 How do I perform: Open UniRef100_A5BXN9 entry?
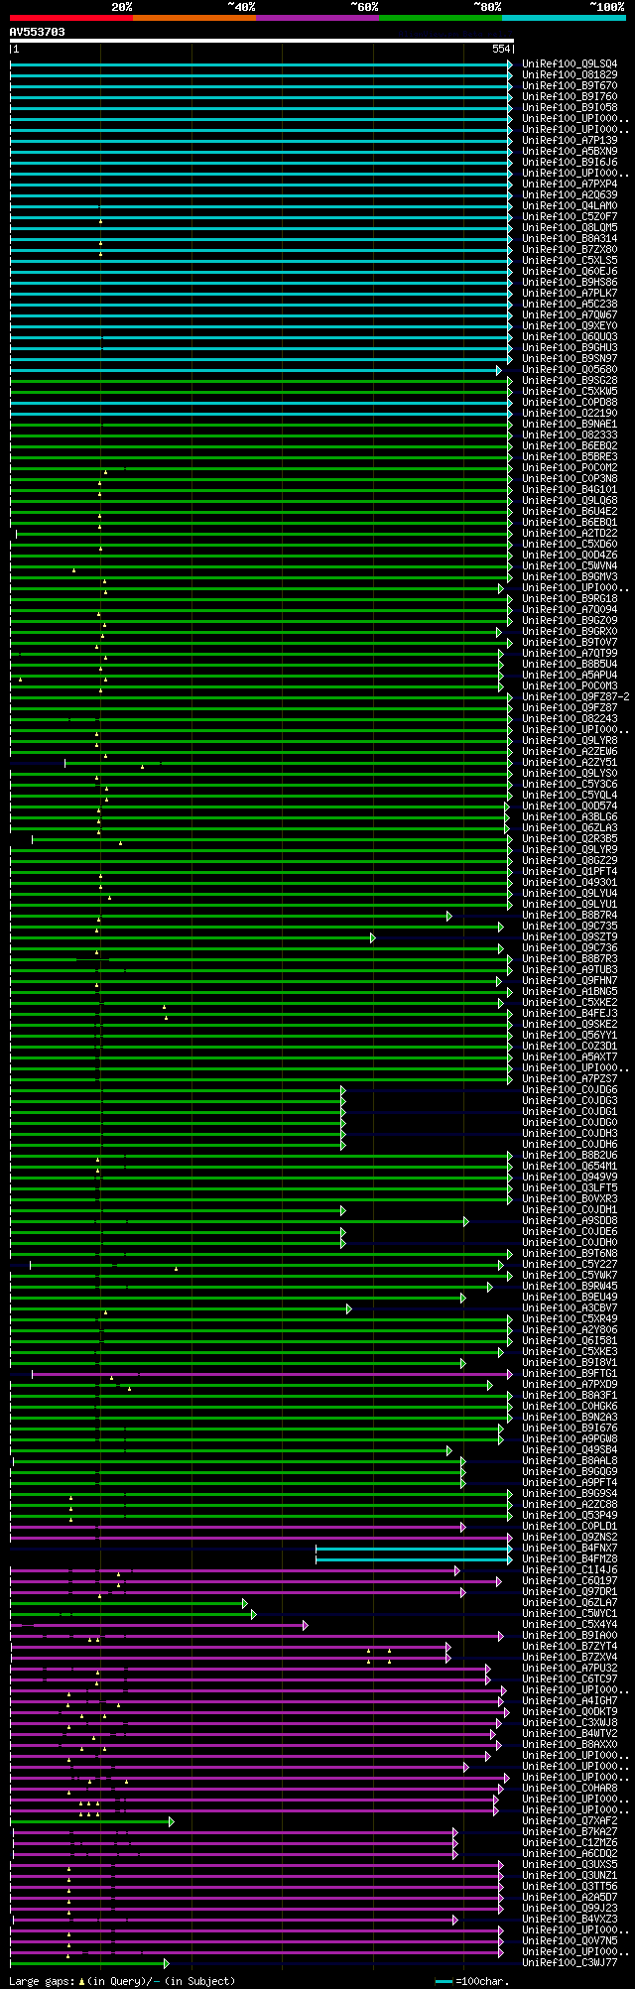tap(570, 151)
